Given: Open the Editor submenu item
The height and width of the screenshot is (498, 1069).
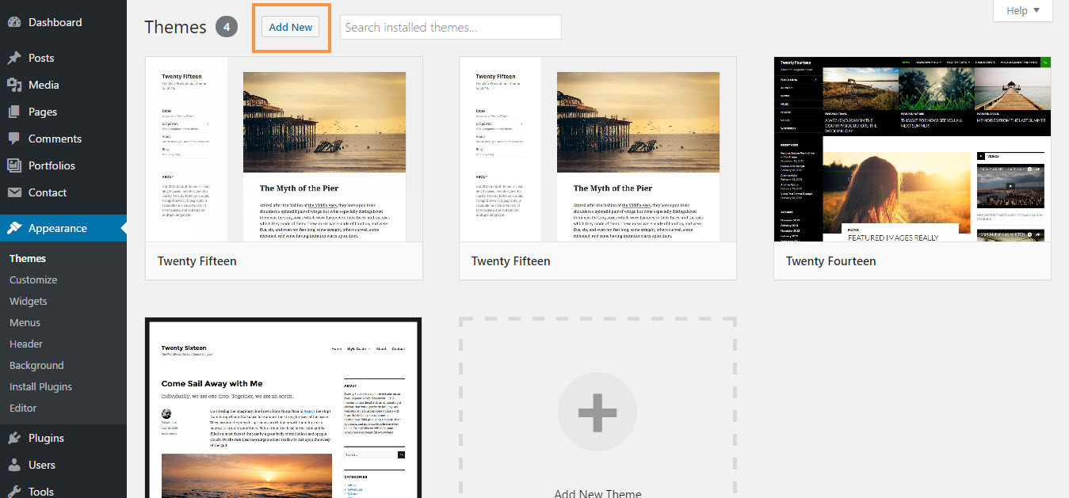Looking at the screenshot, I should click(x=23, y=408).
